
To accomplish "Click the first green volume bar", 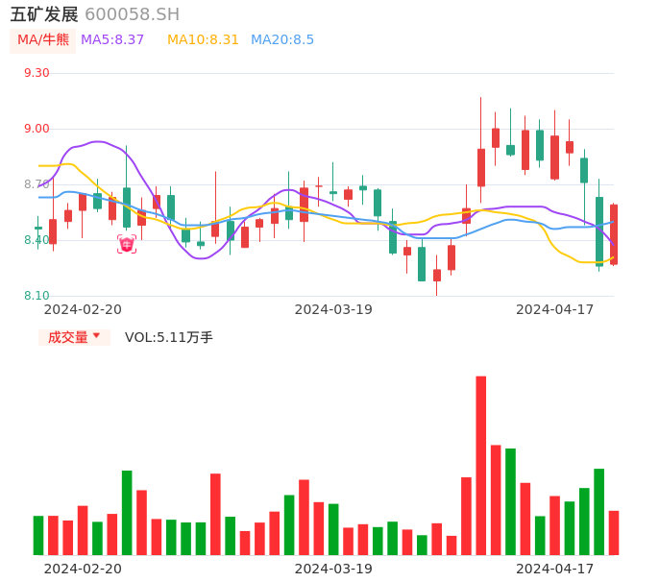I will coord(38,535).
